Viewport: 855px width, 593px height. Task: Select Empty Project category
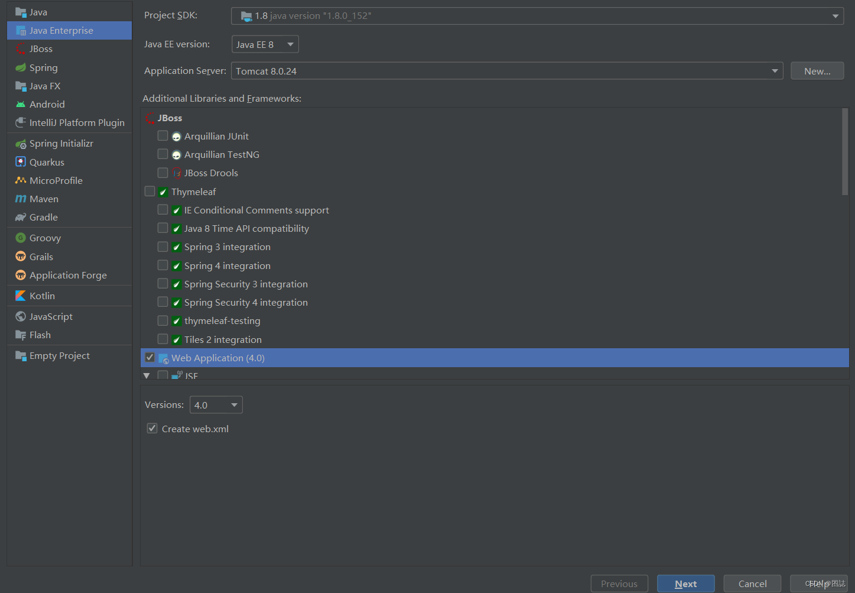click(x=69, y=356)
